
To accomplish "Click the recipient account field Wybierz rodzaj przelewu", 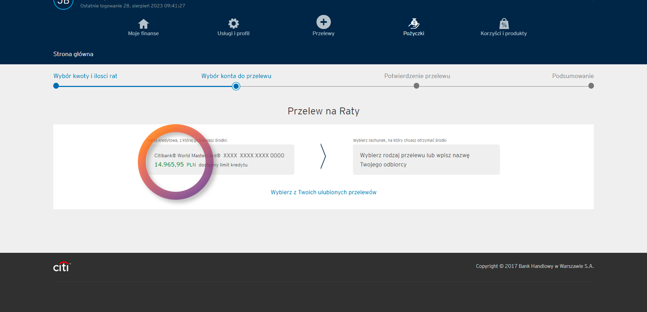I will pos(426,159).
